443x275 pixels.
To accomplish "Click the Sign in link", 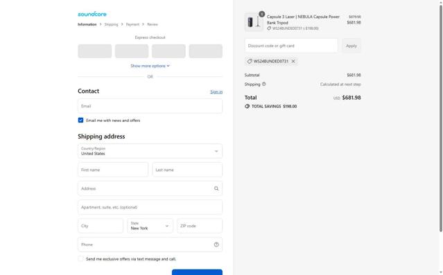I will click(x=216, y=91).
